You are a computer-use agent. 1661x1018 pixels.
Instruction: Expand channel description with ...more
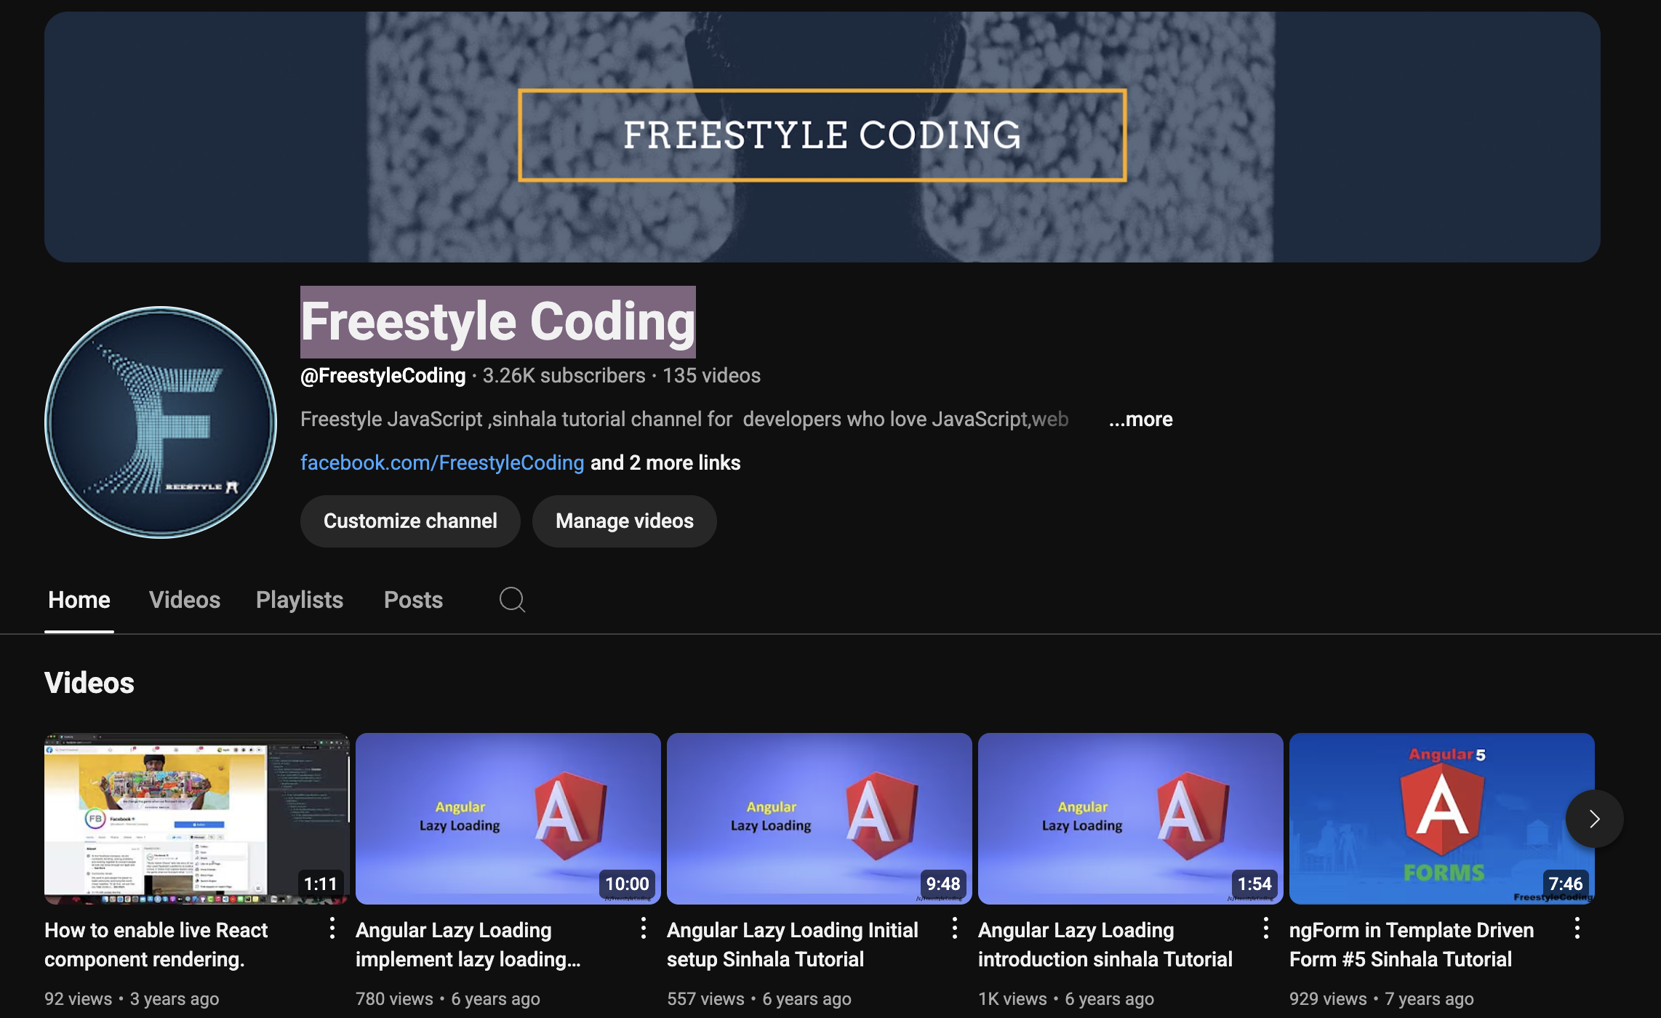[1140, 419]
